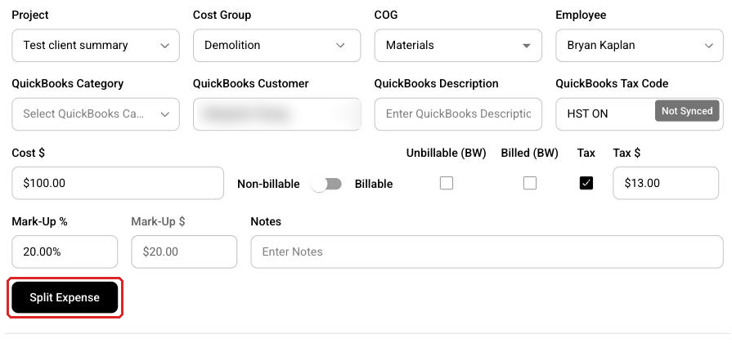
Task: Click the blurred QuickBooks Customer field
Action: tap(276, 114)
